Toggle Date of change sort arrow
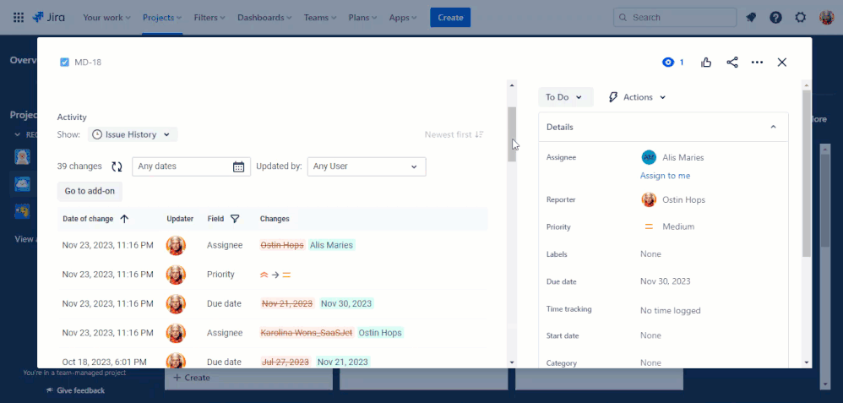Image resolution: width=843 pixels, height=403 pixels. click(x=124, y=219)
